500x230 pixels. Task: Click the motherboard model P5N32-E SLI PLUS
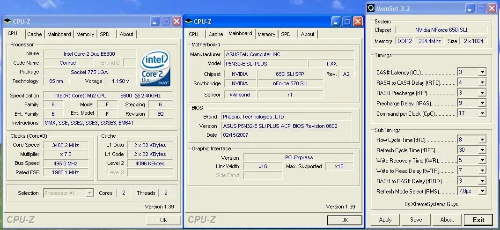[x=265, y=64]
